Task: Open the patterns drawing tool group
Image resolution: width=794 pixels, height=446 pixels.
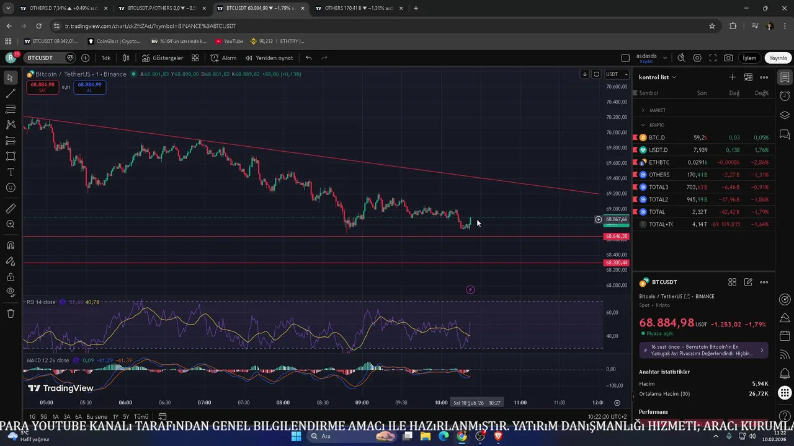Action: click(x=11, y=125)
